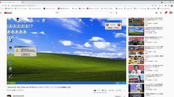Click the Chrome address bar URL
Image resolution: width=174 pixels, height=97 pixels.
[x=24, y=5]
